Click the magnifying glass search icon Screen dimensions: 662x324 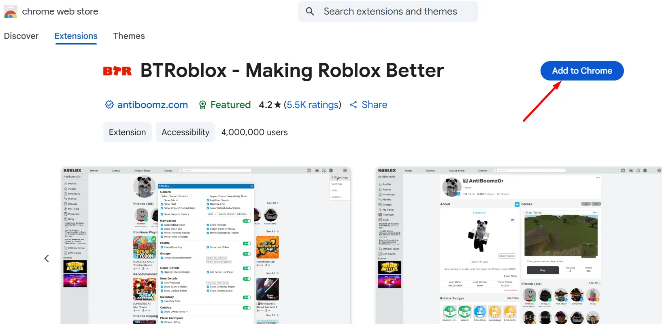310,11
